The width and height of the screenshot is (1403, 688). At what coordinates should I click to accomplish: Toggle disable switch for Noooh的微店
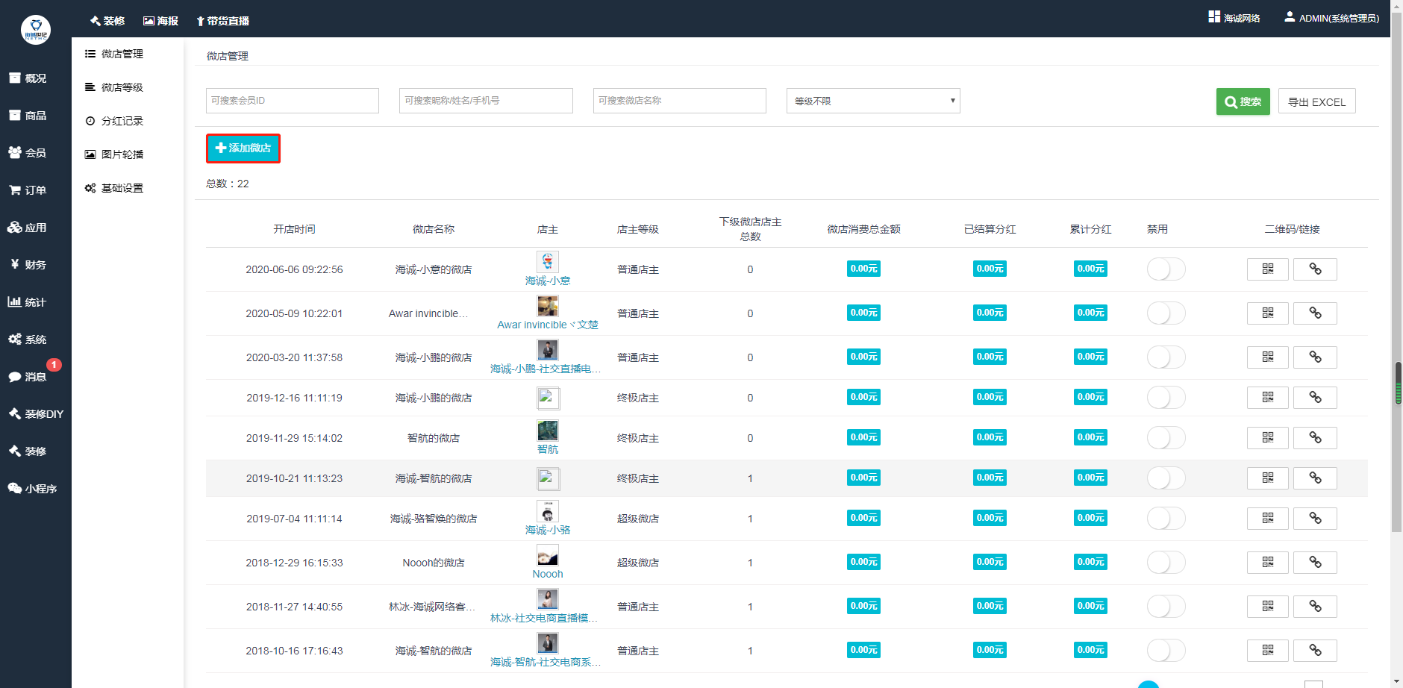click(x=1165, y=563)
